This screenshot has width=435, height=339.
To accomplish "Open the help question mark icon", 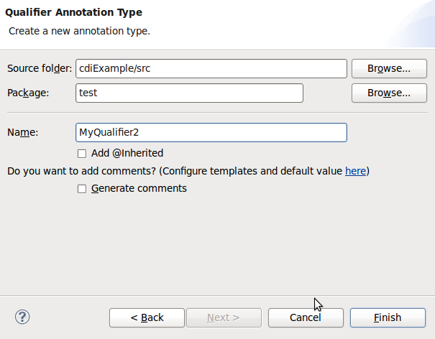I will 22,317.
